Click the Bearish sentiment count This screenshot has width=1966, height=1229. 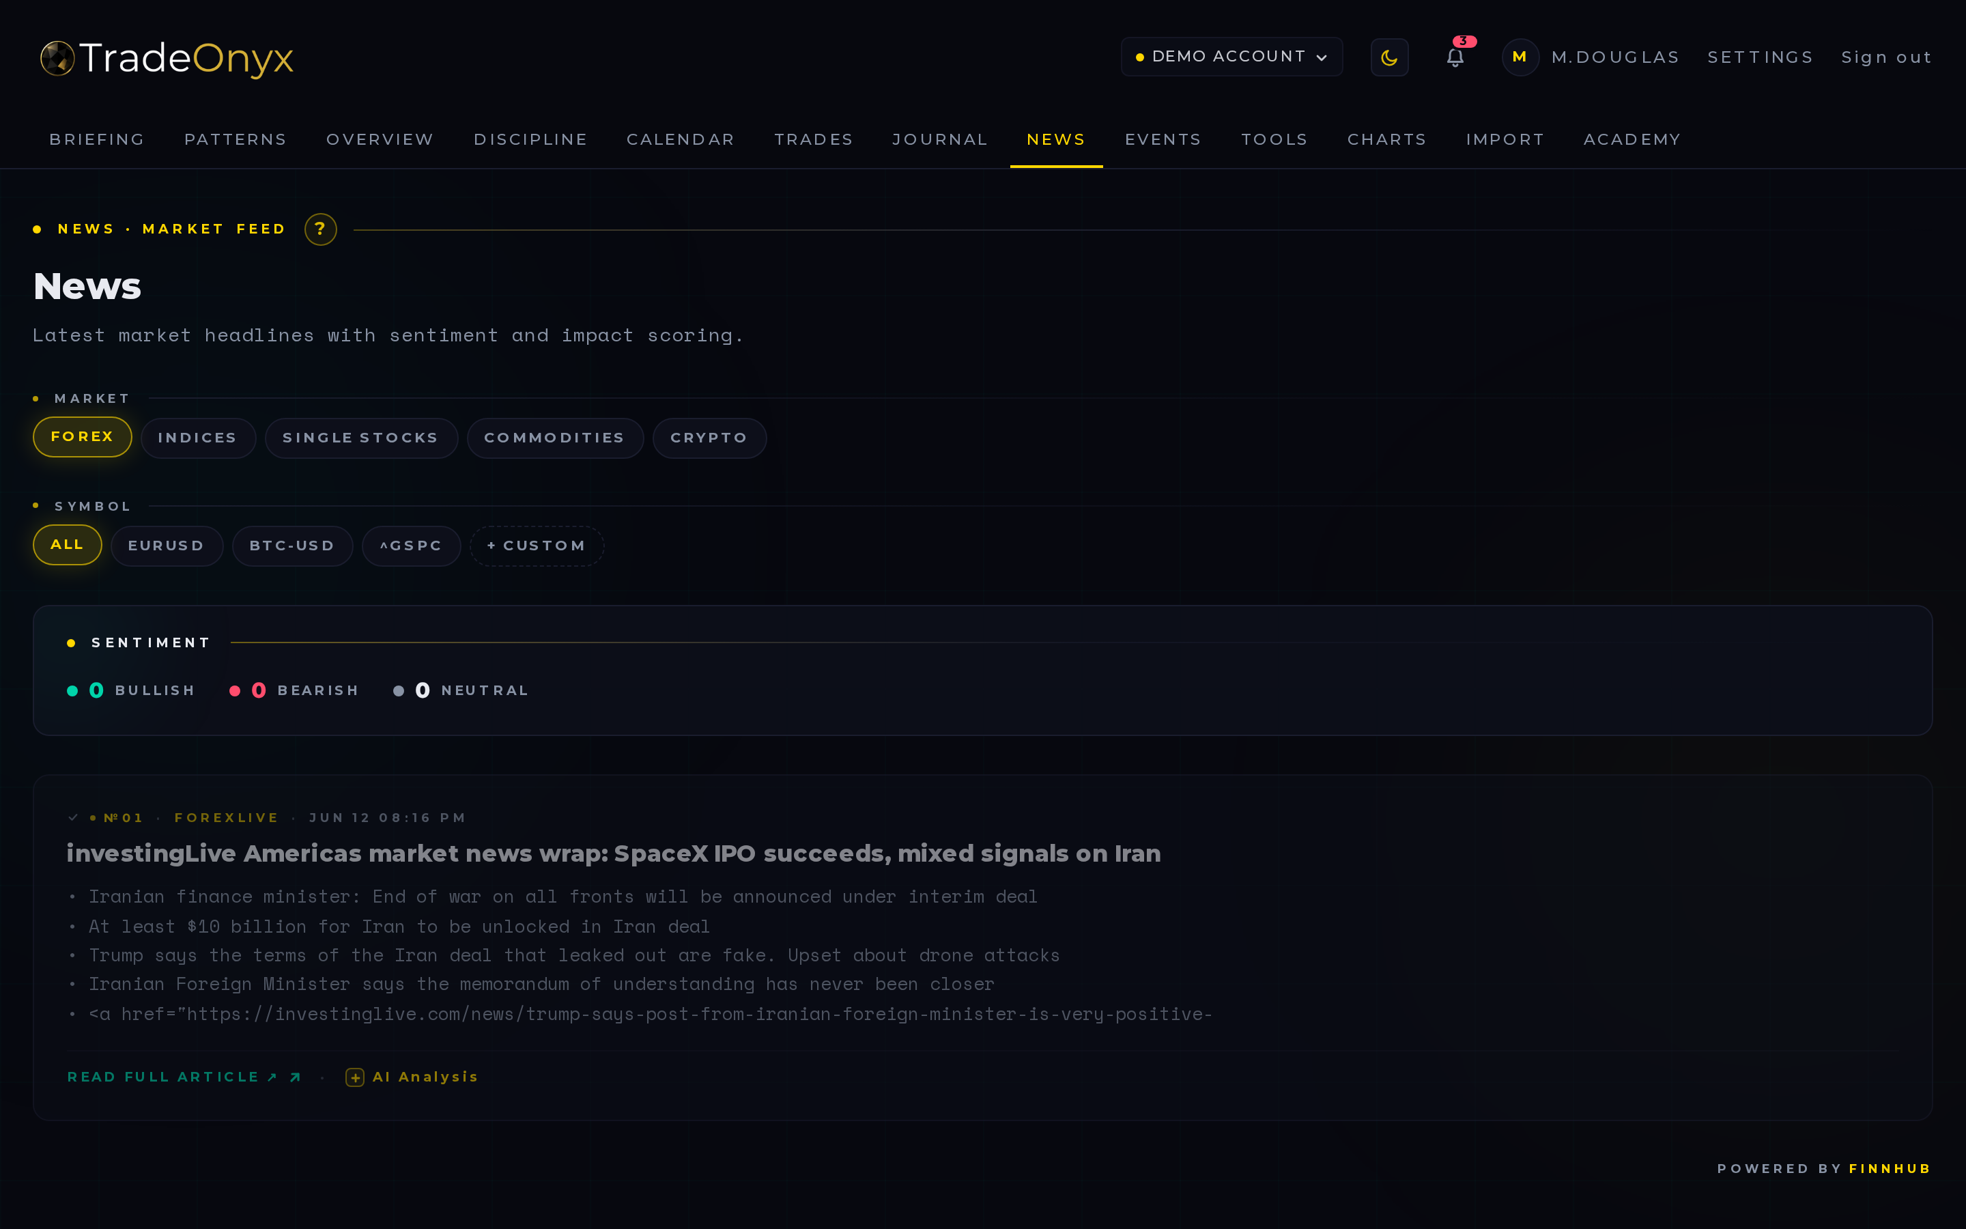pyautogui.click(x=258, y=690)
